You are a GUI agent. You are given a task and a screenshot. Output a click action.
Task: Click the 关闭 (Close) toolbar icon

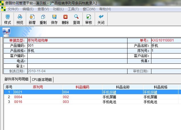click(x=101, y=19)
